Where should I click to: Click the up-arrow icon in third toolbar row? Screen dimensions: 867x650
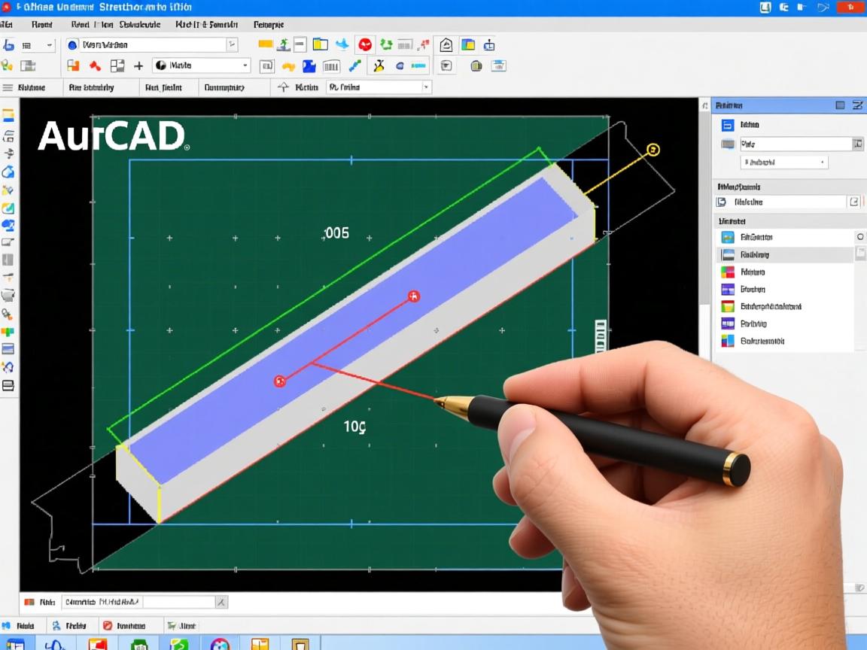click(283, 87)
